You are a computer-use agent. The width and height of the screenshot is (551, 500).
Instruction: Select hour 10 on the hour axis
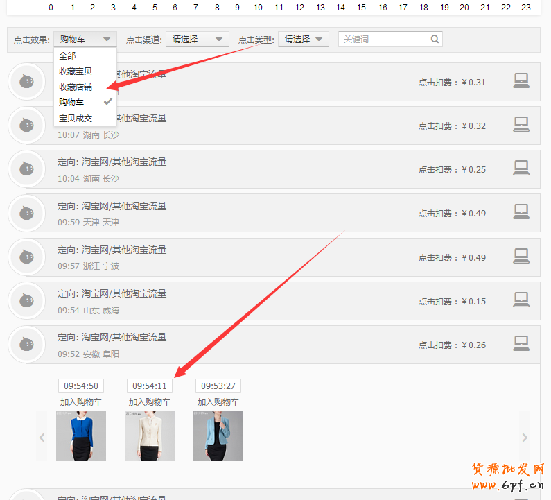click(x=258, y=8)
